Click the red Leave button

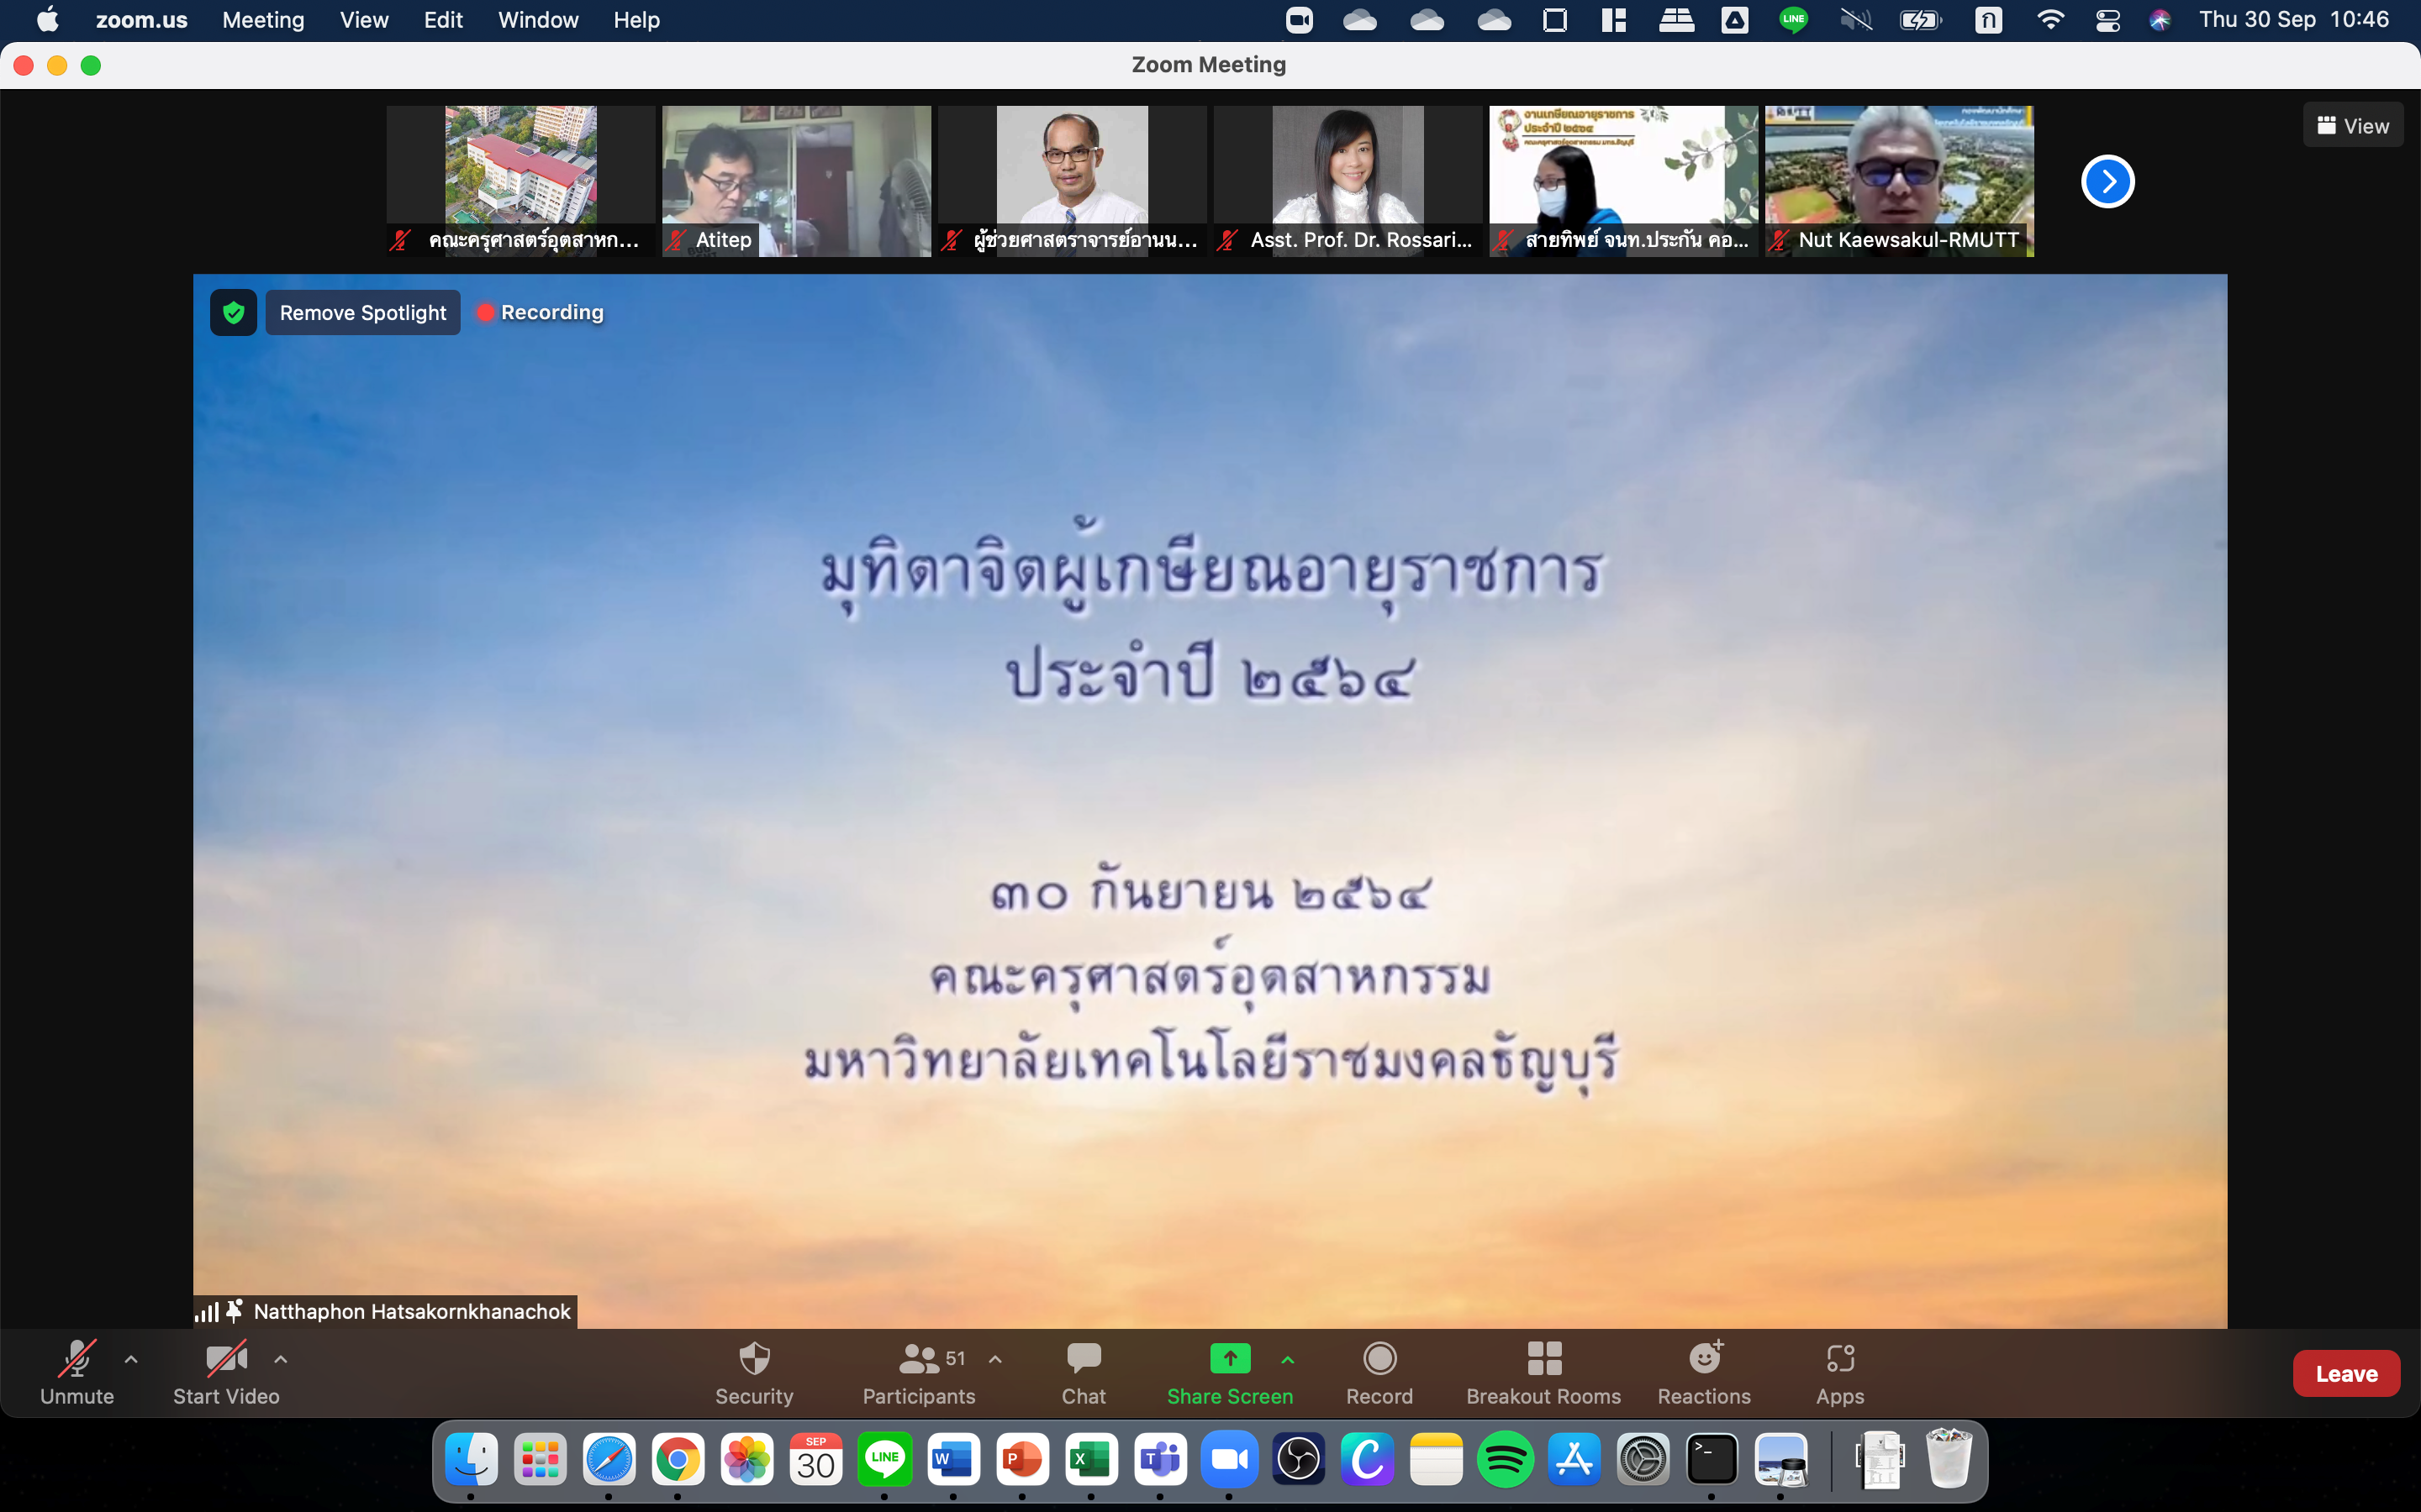pos(2346,1373)
